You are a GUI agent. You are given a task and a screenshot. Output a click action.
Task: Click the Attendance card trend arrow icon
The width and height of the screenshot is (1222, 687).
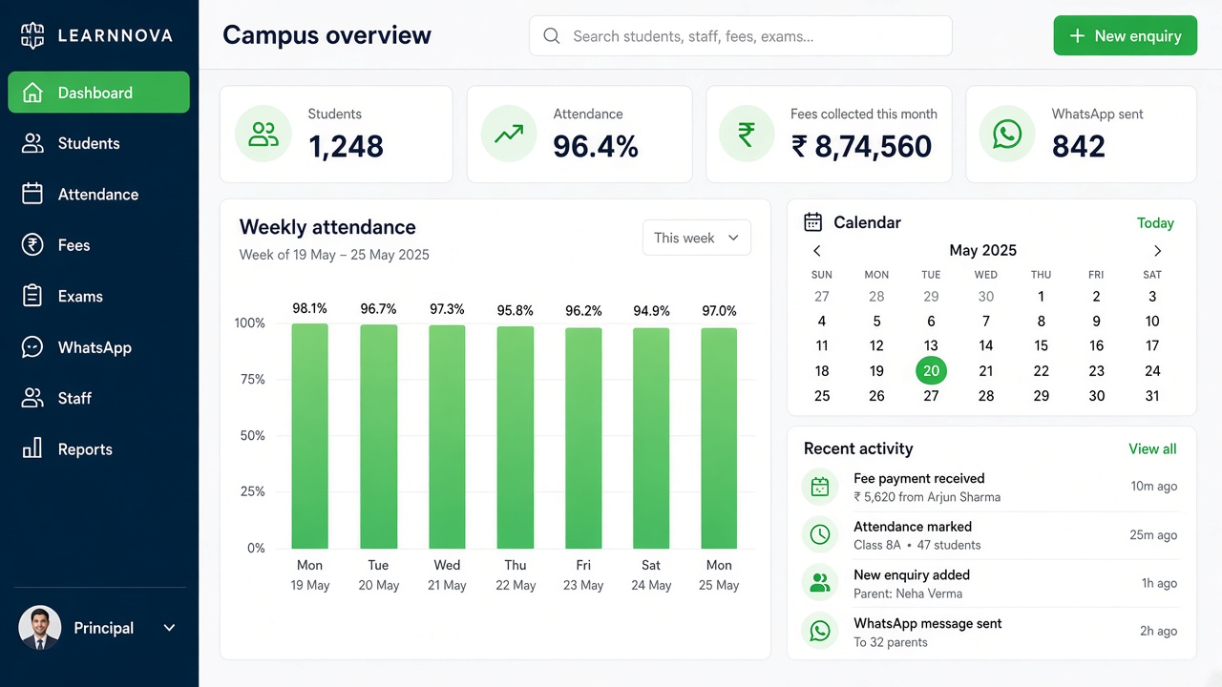[x=509, y=134]
